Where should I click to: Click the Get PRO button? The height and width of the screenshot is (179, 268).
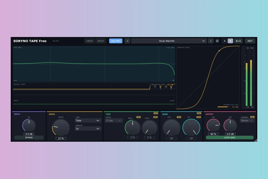[x=116, y=41]
